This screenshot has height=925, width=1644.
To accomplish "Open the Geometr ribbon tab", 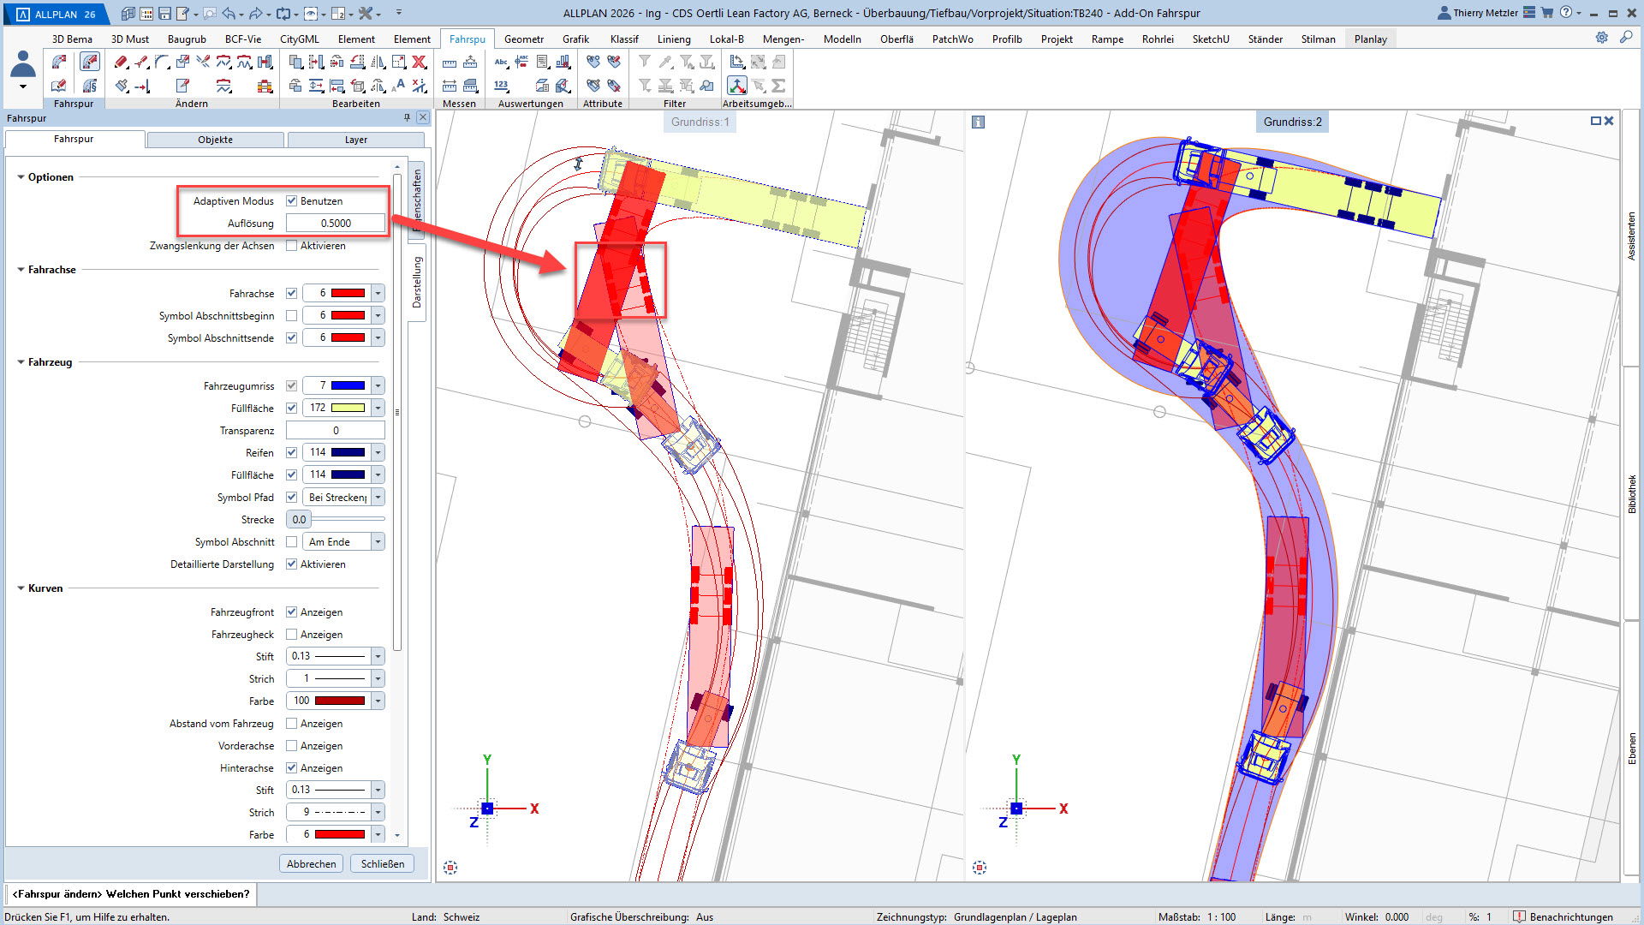I will tap(523, 39).
